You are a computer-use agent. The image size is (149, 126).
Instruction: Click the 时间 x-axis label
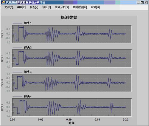point(72,123)
